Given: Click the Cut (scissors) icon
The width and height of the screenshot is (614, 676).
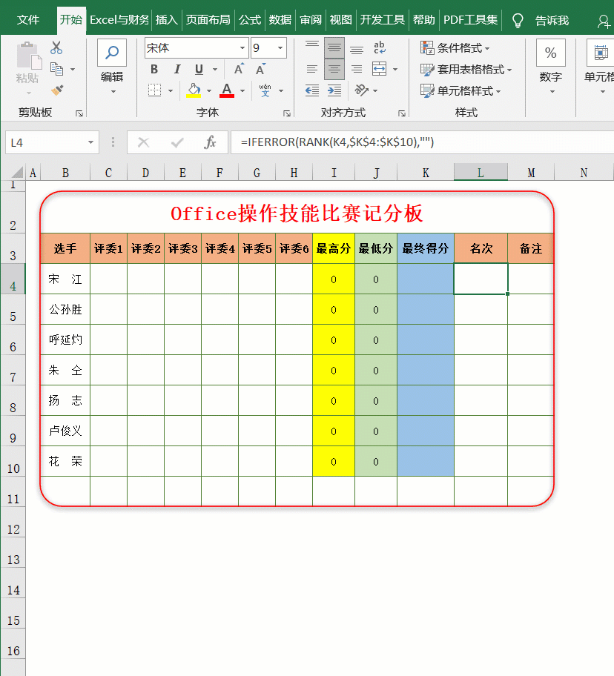Looking at the screenshot, I should click(56, 48).
